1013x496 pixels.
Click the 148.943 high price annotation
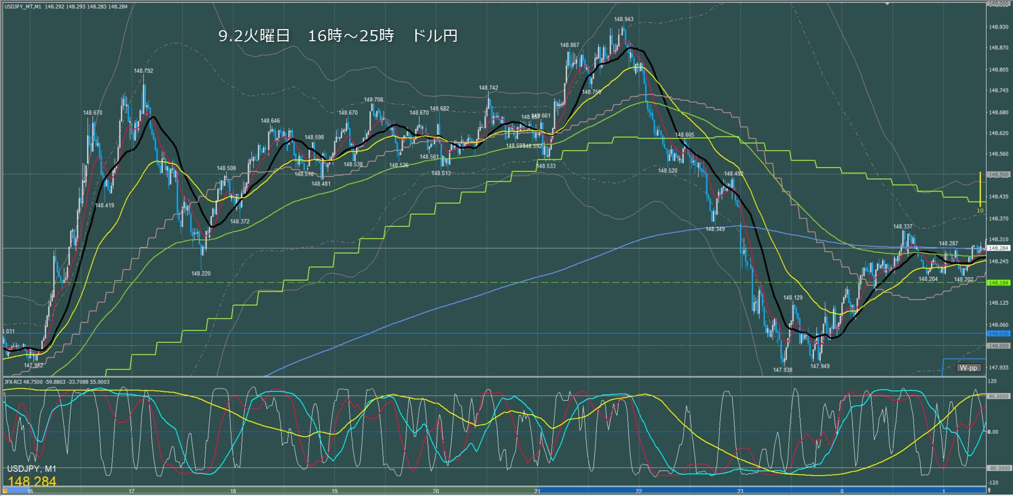pyautogui.click(x=624, y=20)
